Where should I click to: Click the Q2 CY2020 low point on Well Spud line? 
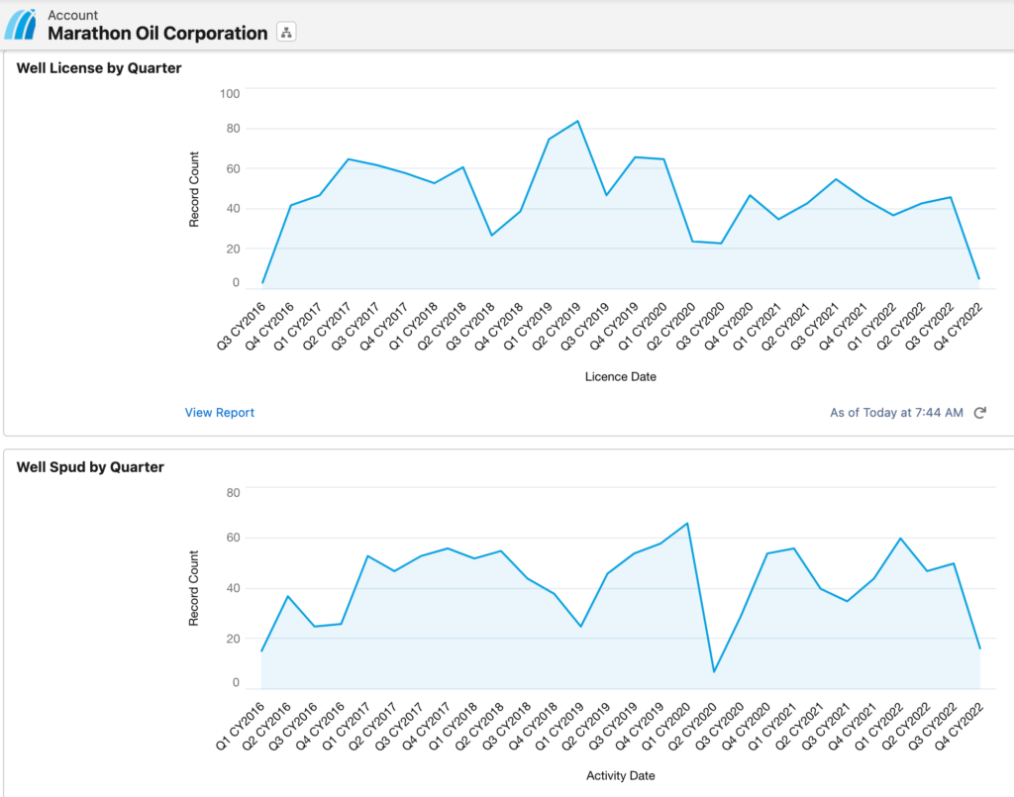pyautogui.click(x=714, y=672)
